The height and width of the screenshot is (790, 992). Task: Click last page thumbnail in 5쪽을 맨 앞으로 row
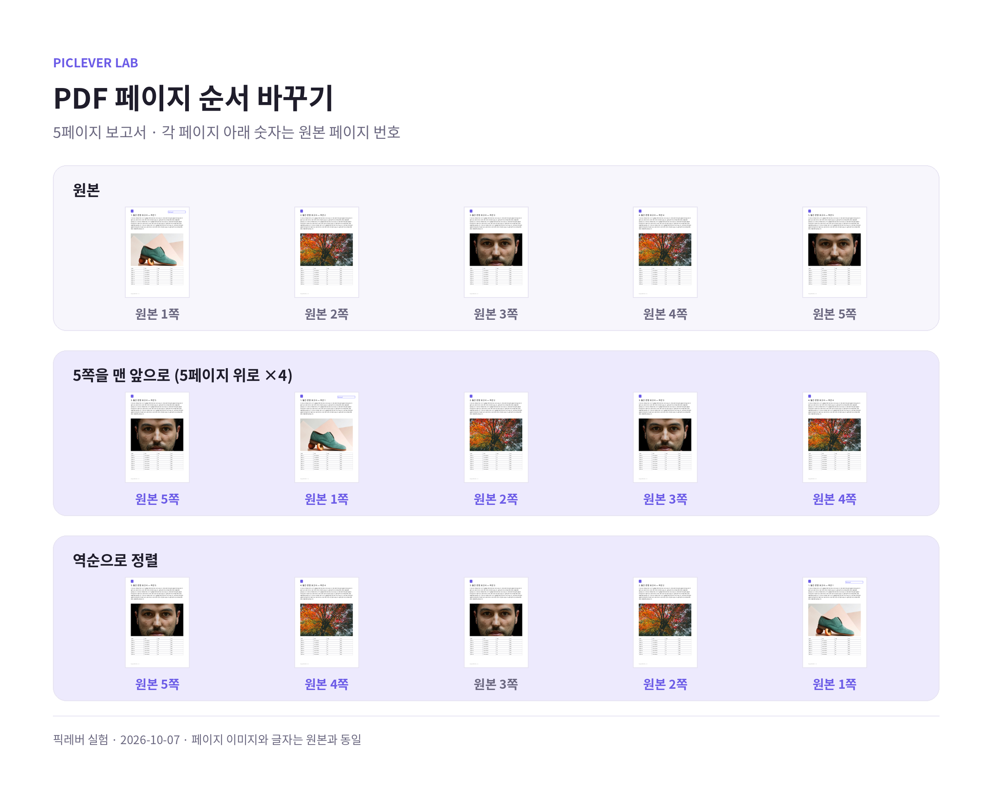[x=834, y=437]
